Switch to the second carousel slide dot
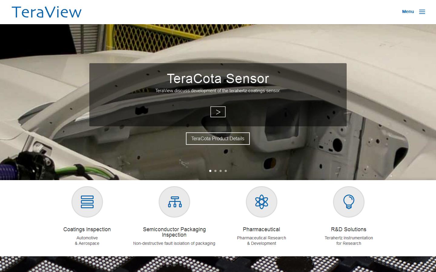 215,171
